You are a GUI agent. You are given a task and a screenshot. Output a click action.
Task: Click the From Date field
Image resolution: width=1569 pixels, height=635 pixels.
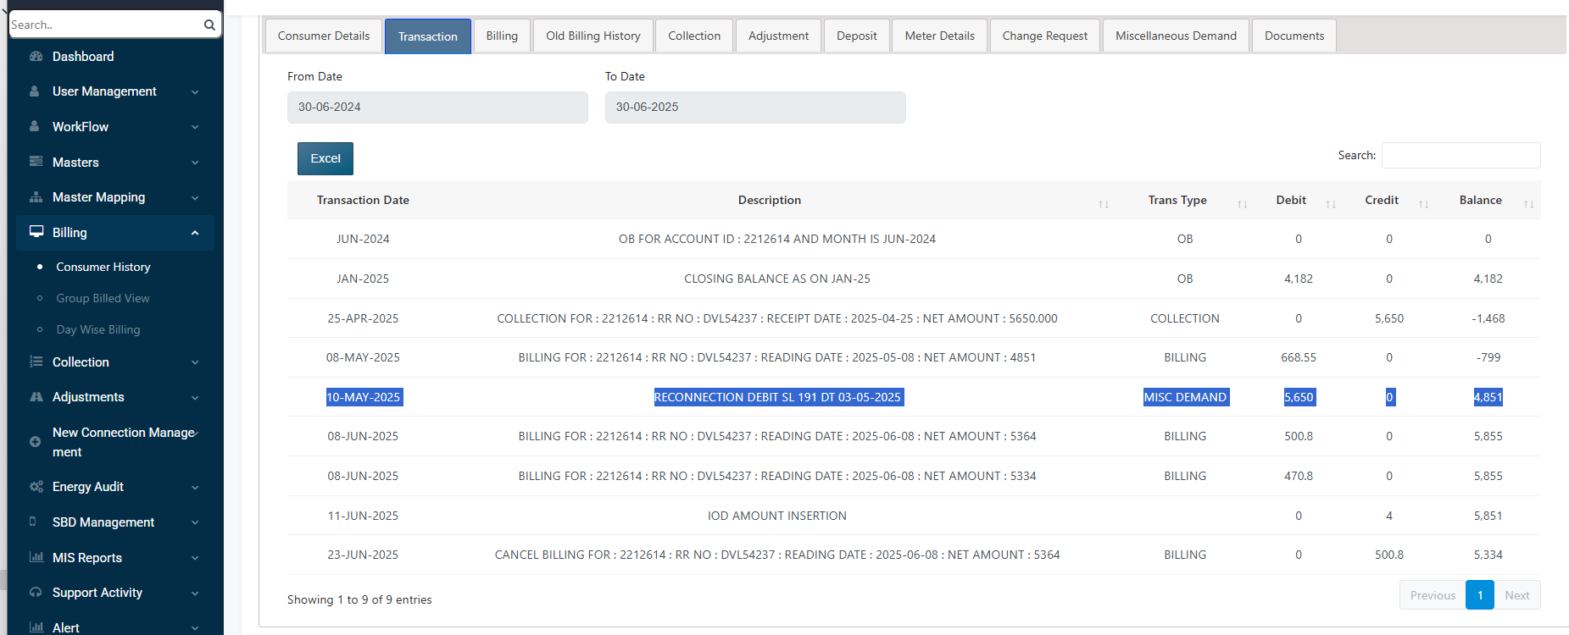click(x=437, y=108)
